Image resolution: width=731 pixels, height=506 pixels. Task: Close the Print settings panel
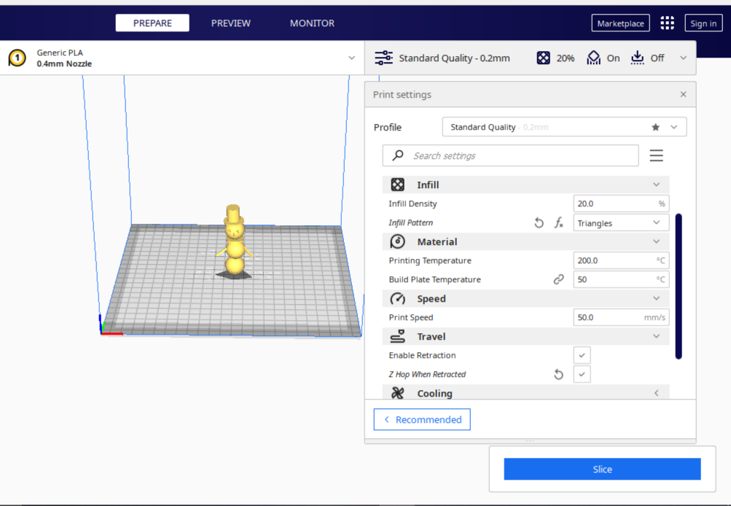point(683,94)
